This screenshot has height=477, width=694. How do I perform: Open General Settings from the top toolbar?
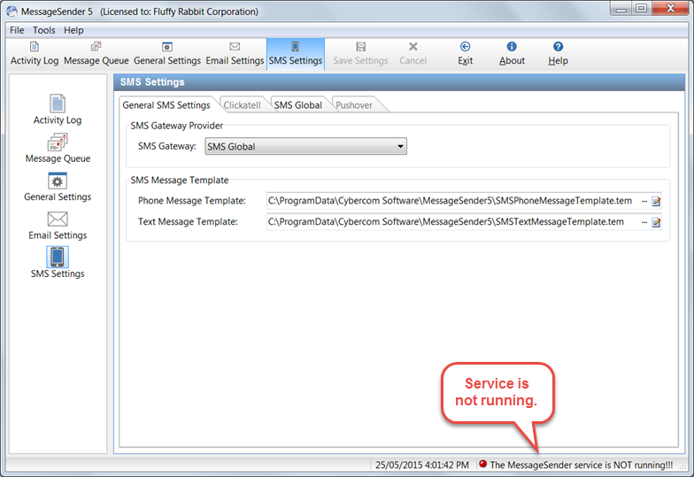pos(166,54)
